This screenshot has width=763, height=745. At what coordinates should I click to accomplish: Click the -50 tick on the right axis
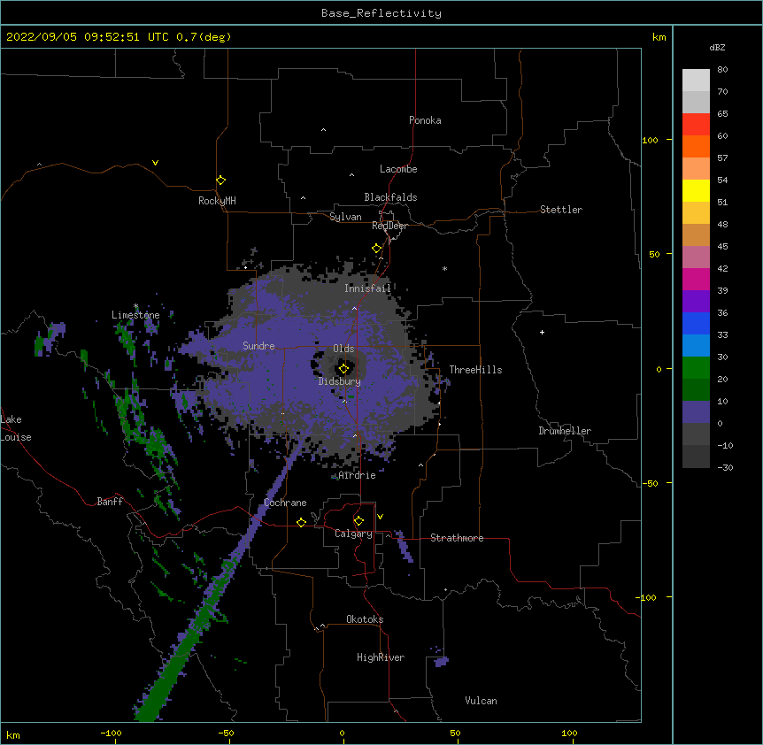650,483
